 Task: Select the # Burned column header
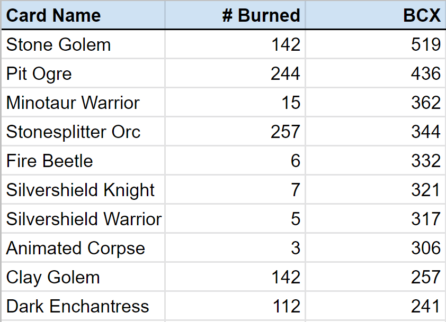pyautogui.click(x=261, y=15)
